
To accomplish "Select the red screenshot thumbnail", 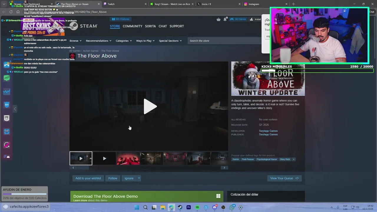I will pyautogui.click(x=128, y=158).
